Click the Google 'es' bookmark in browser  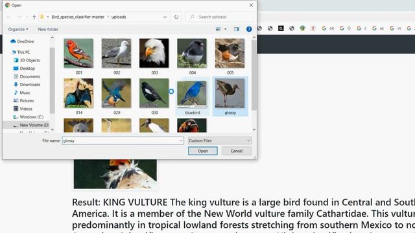point(378,28)
